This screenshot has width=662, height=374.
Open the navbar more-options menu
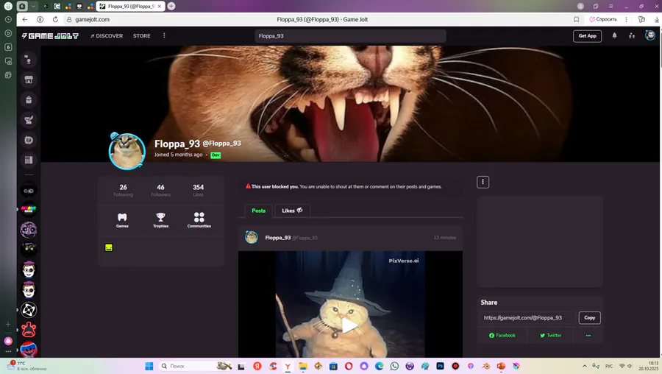[164, 35]
